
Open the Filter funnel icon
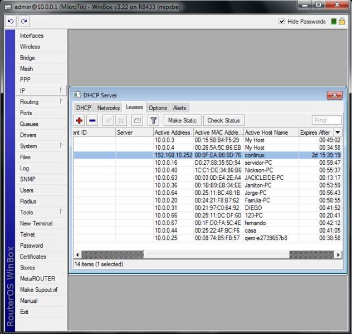click(154, 120)
